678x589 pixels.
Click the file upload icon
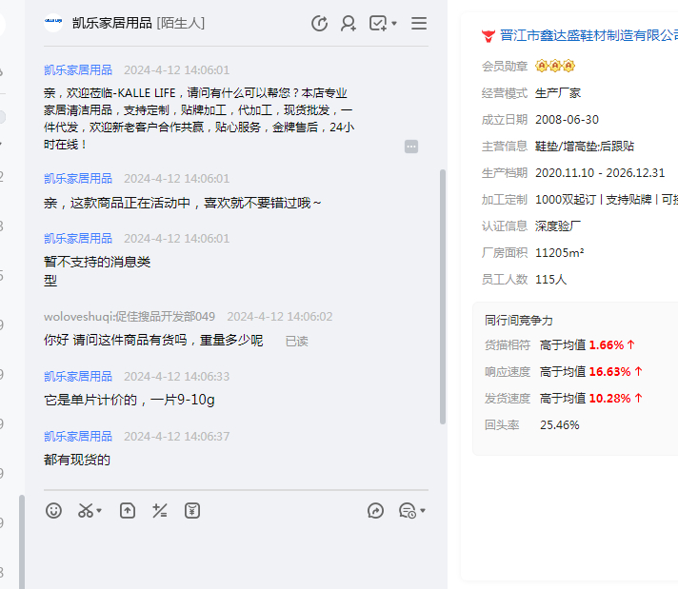click(128, 511)
